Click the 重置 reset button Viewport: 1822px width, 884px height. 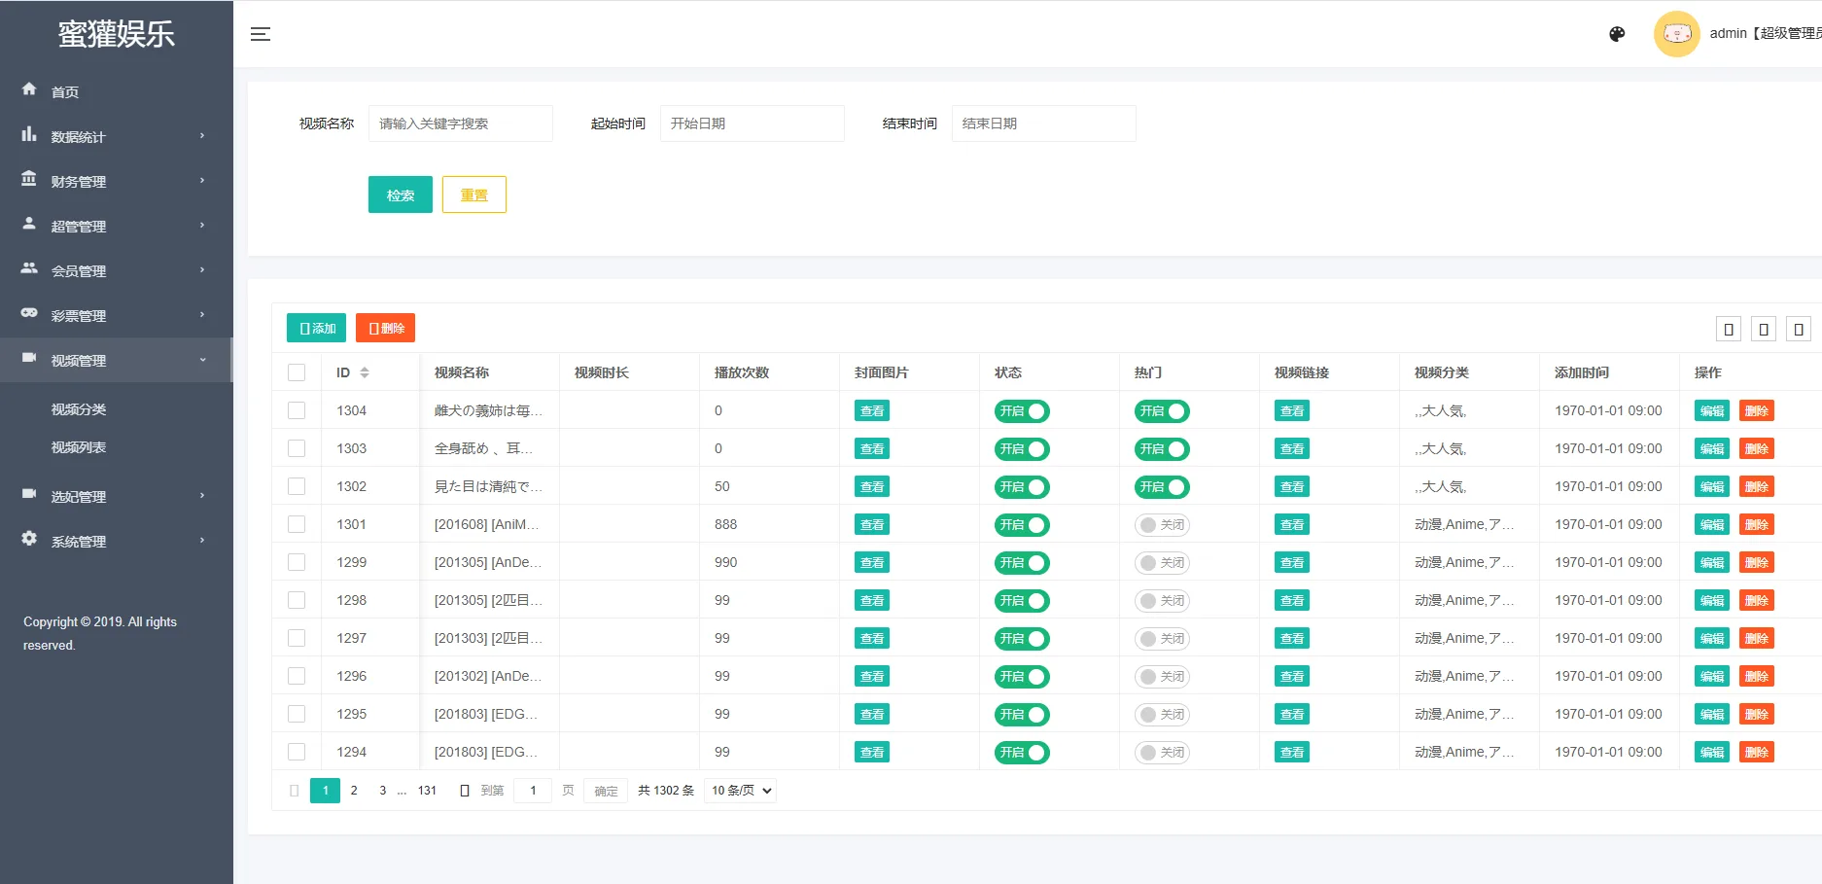click(x=473, y=194)
